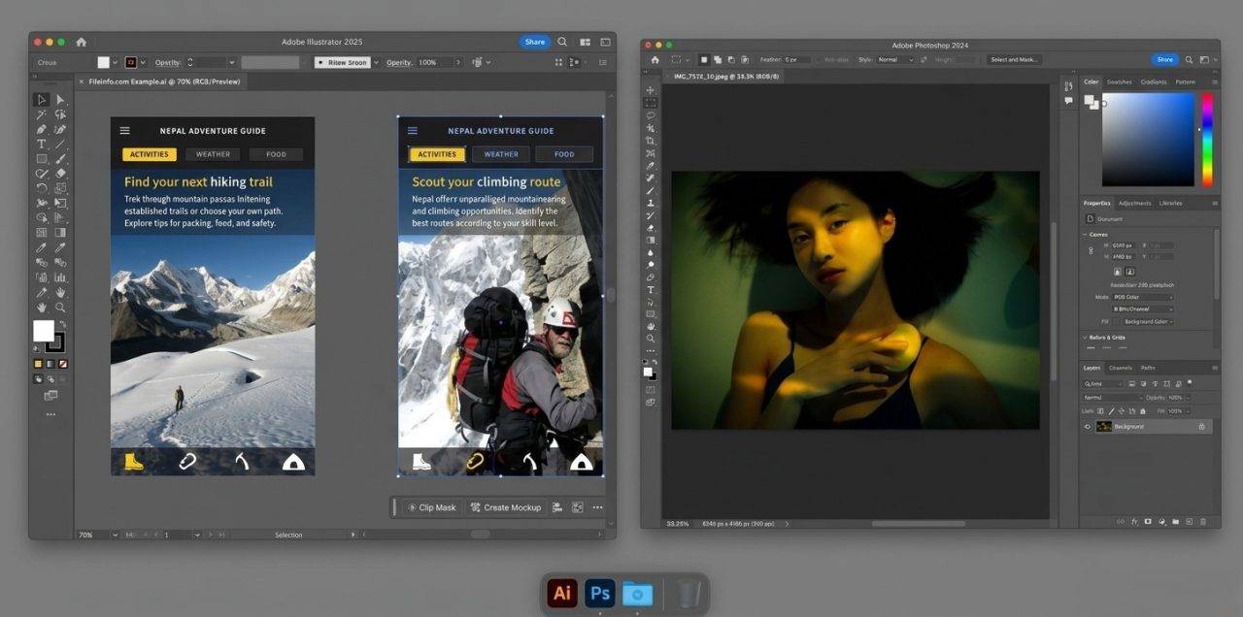Select the Type tool in Illustrator toolbar

pyautogui.click(x=41, y=144)
